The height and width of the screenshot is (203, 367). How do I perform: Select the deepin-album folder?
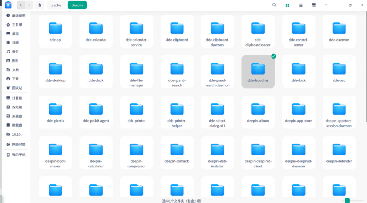[258, 112]
